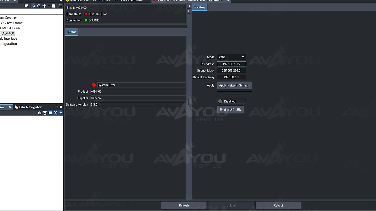This screenshot has height=211, width=376.
Task: Open the Mode dropdown showing Static
Action: pos(231,57)
